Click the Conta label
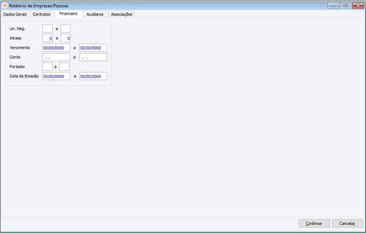The width and height of the screenshot is (366, 233). (x=15, y=57)
